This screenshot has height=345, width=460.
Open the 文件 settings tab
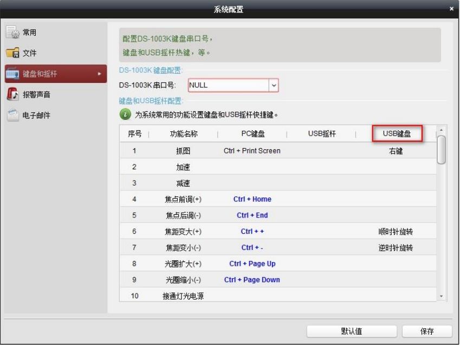[x=29, y=53]
